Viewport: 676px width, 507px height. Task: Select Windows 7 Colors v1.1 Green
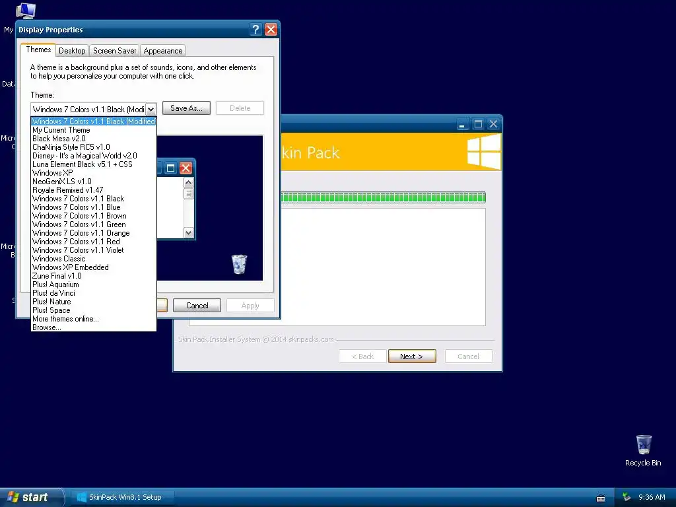point(94,224)
